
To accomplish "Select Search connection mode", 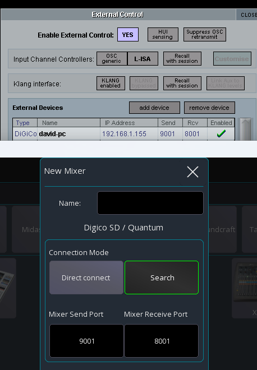I will point(162,277).
